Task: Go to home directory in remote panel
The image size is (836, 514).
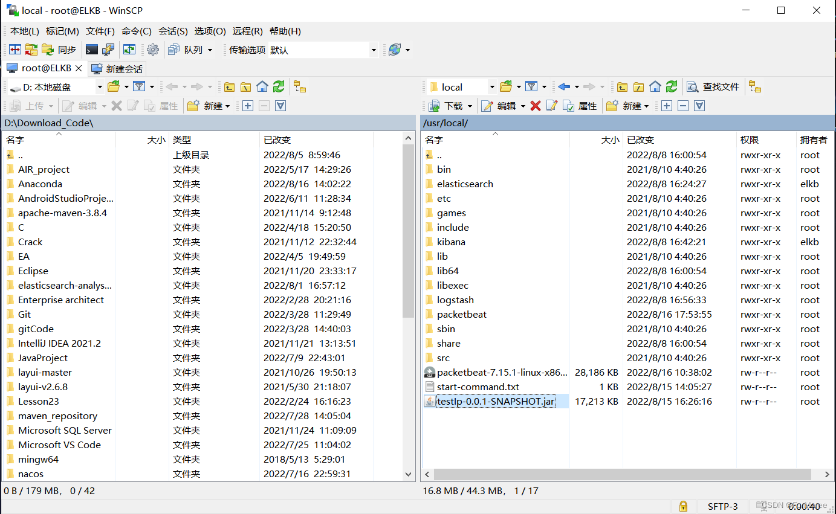Action: click(655, 86)
